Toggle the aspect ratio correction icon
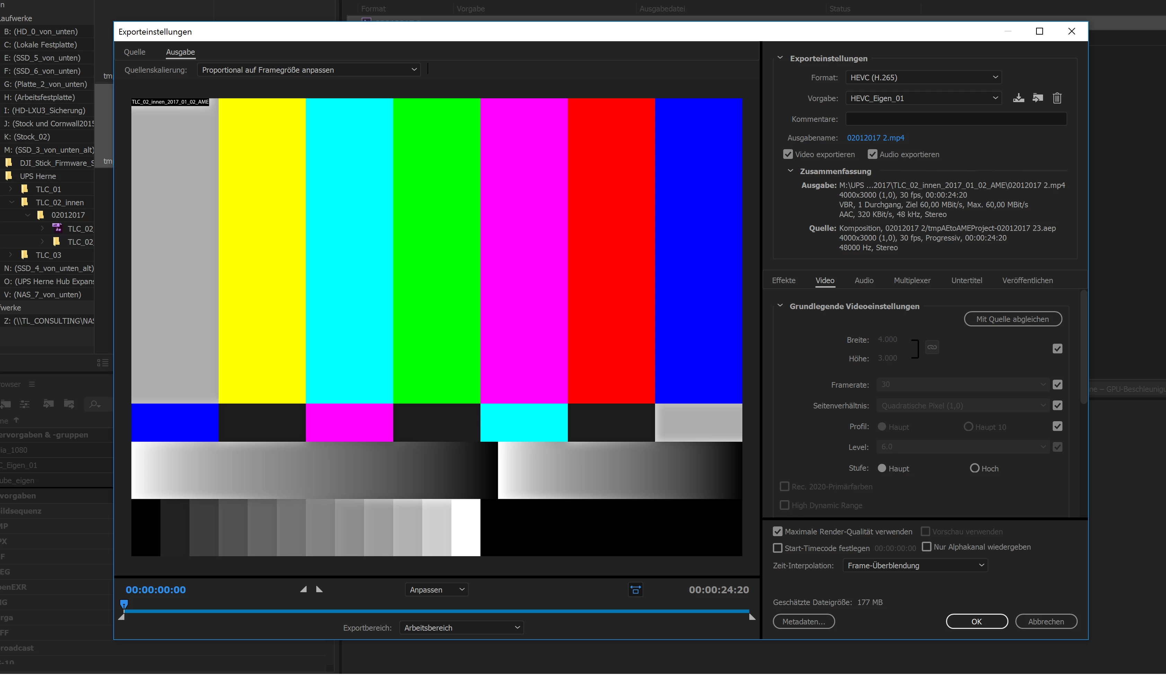 pyautogui.click(x=635, y=590)
